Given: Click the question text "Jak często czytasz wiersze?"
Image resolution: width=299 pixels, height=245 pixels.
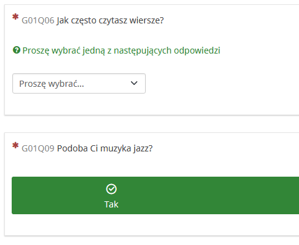Looking at the screenshot, I should click(110, 20).
